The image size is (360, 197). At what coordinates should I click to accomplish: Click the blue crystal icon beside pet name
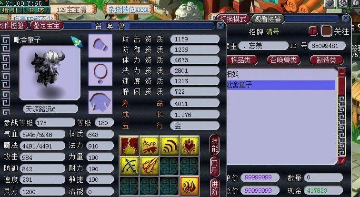[x=77, y=42]
